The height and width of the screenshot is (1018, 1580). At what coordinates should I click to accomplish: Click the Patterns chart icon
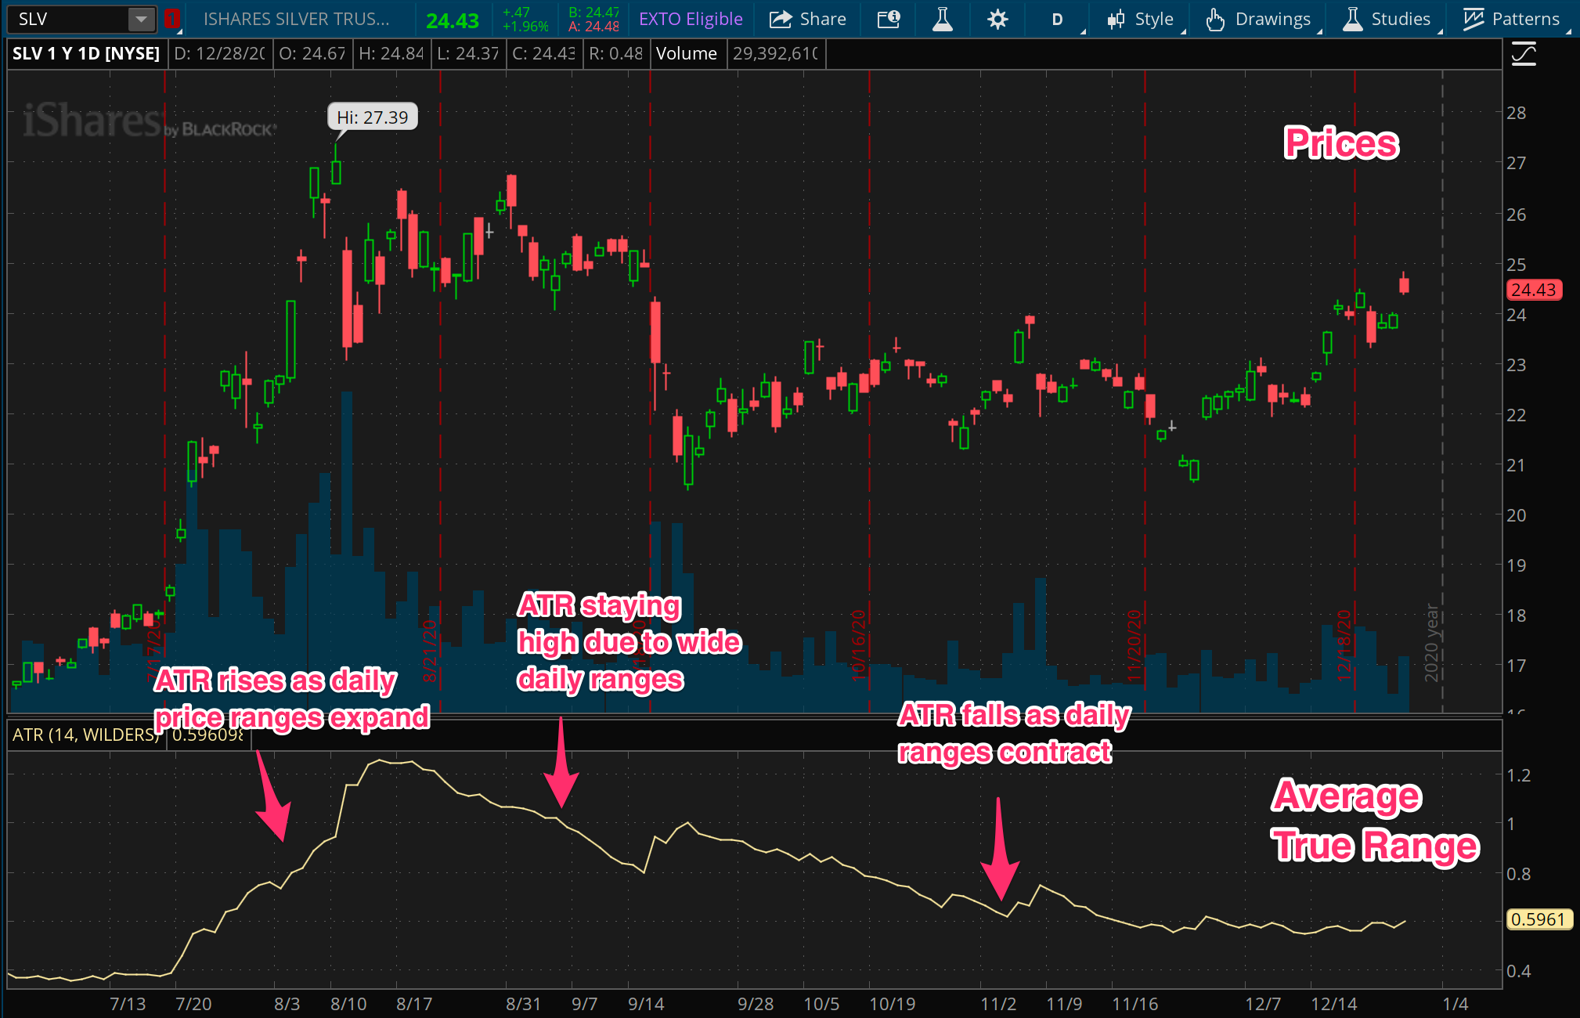tap(1474, 19)
